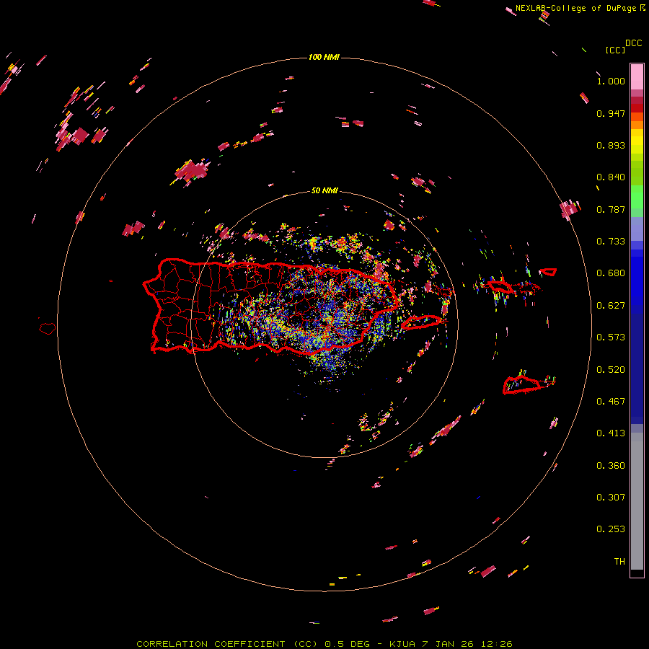Pick the bright green swatch above 0.787

click(x=637, y=197)
